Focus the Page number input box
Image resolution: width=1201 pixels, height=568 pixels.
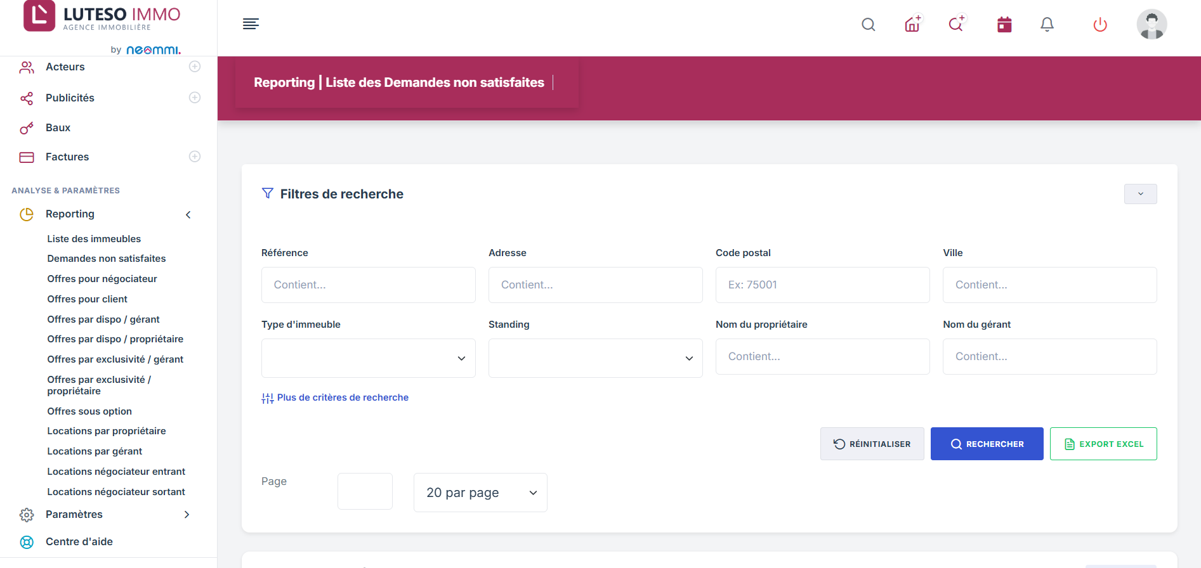[x=365, y=491]
